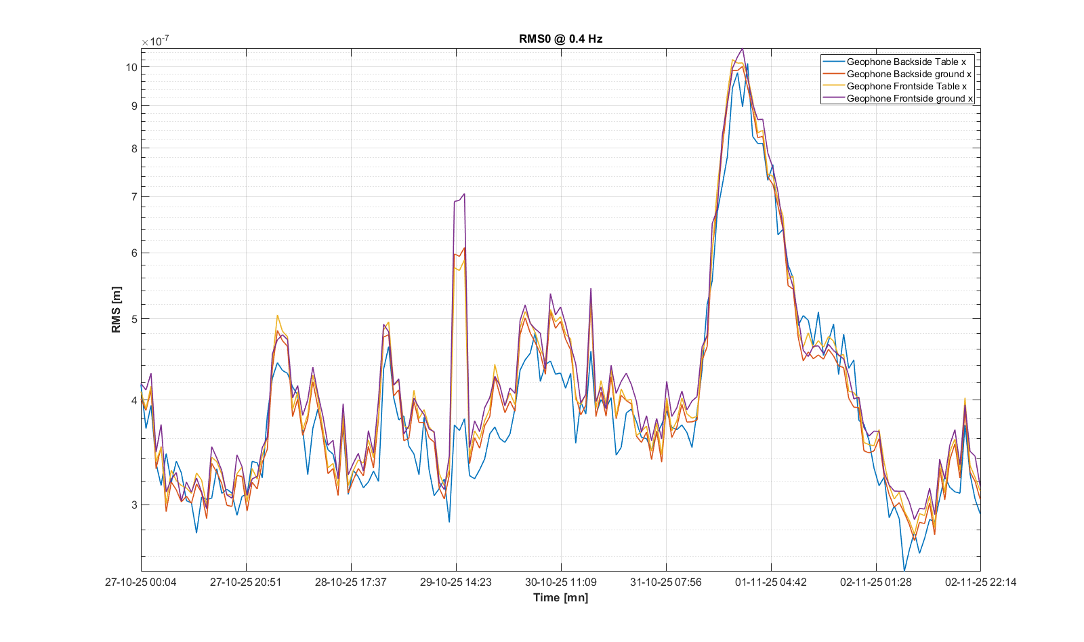Select legend text Geophone Frontside ground x
Viewport: 1084px width, 642px height.
pyautogui.click(x=909, y=98)
